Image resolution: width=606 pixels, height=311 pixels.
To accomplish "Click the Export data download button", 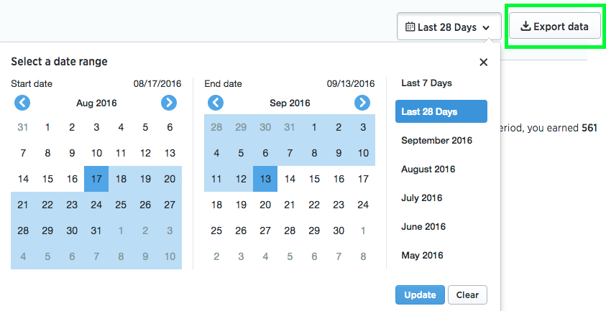I will 554,27.
